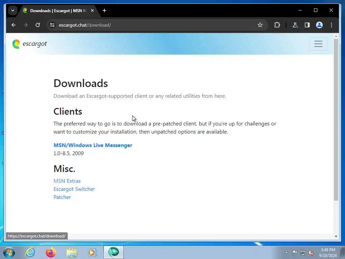Show hidden tray icons arrow
Image resolution: width=345 pixels, height=259 pixels.
coord(286,253)
